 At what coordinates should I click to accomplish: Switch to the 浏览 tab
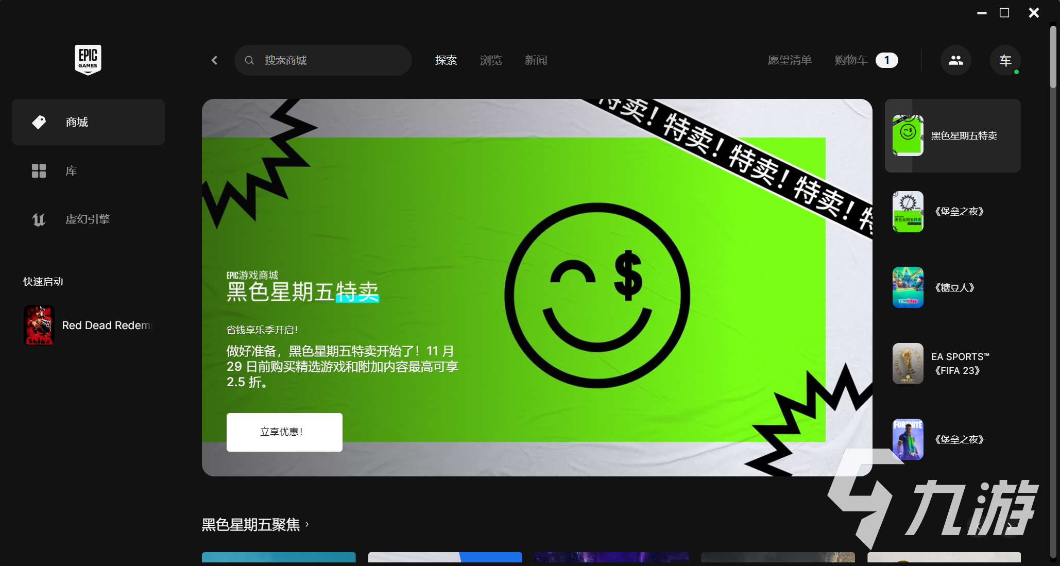(x=490, y=60)
